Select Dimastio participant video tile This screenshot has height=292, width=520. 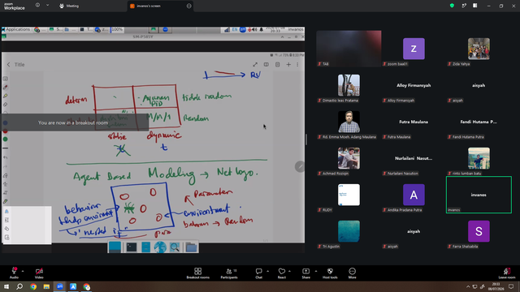[x=349, y=85]
